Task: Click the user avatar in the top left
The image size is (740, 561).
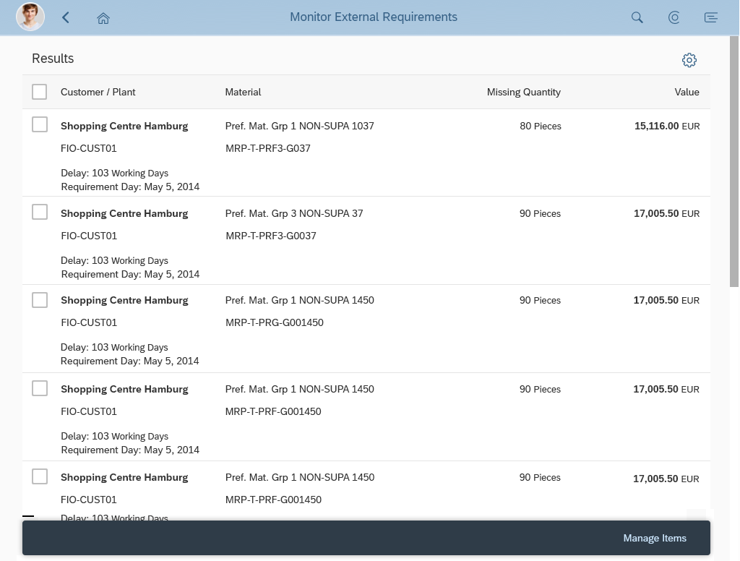Action: (x=30, y=16)
